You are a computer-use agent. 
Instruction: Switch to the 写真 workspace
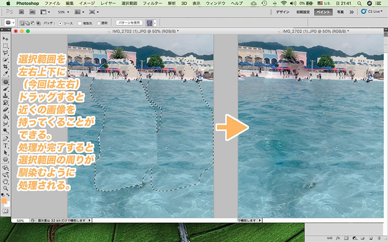[340, 12]
